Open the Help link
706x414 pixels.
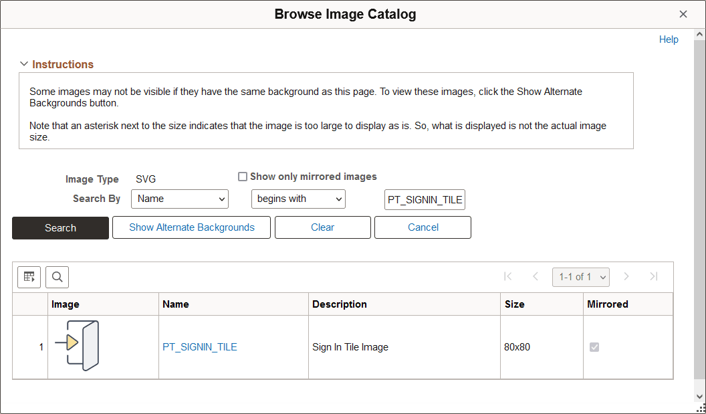coord(669,39)
